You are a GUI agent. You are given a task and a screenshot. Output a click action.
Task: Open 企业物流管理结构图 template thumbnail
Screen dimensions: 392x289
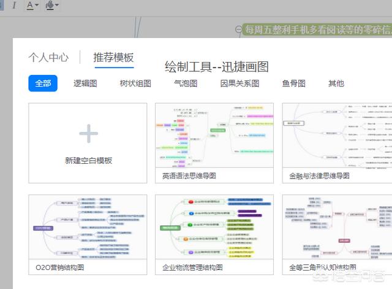pyautogui.click(x=214, y=227)
